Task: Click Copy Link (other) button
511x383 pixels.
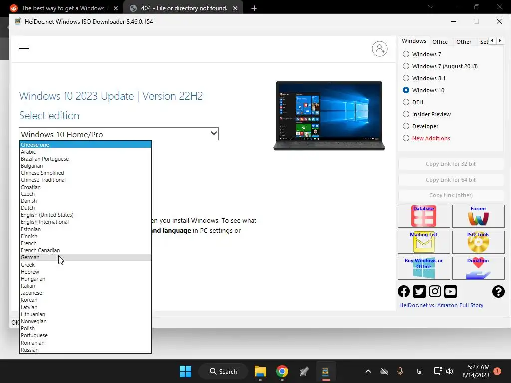Action: [x=451, y=195]
